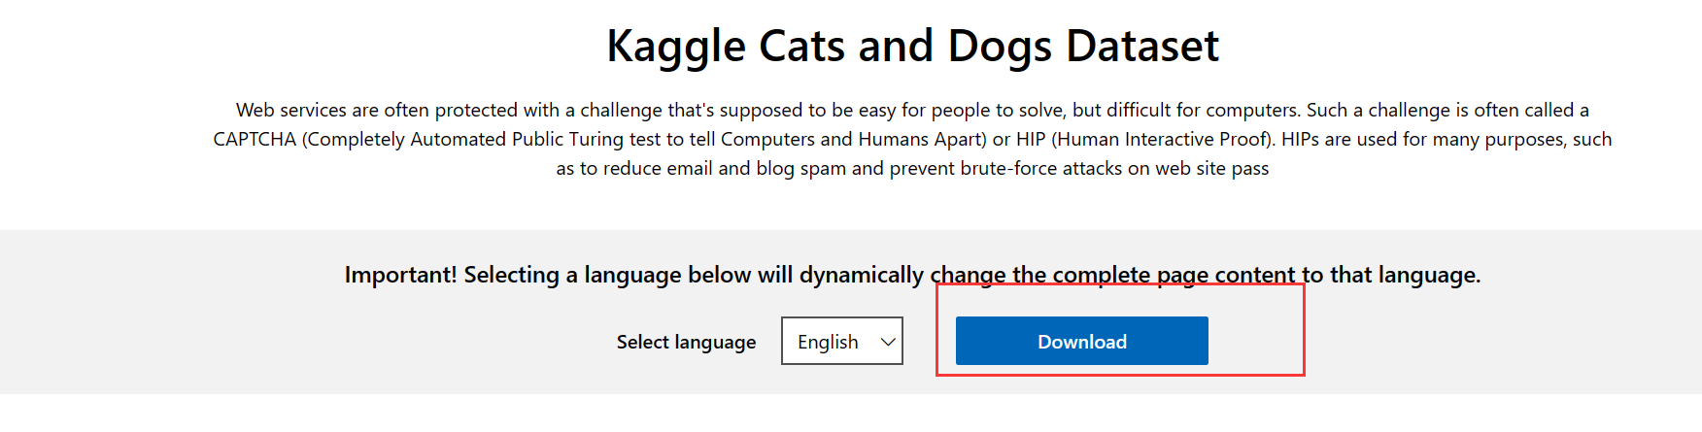Expand language list via chevron arrow

[x=887, y=342]
